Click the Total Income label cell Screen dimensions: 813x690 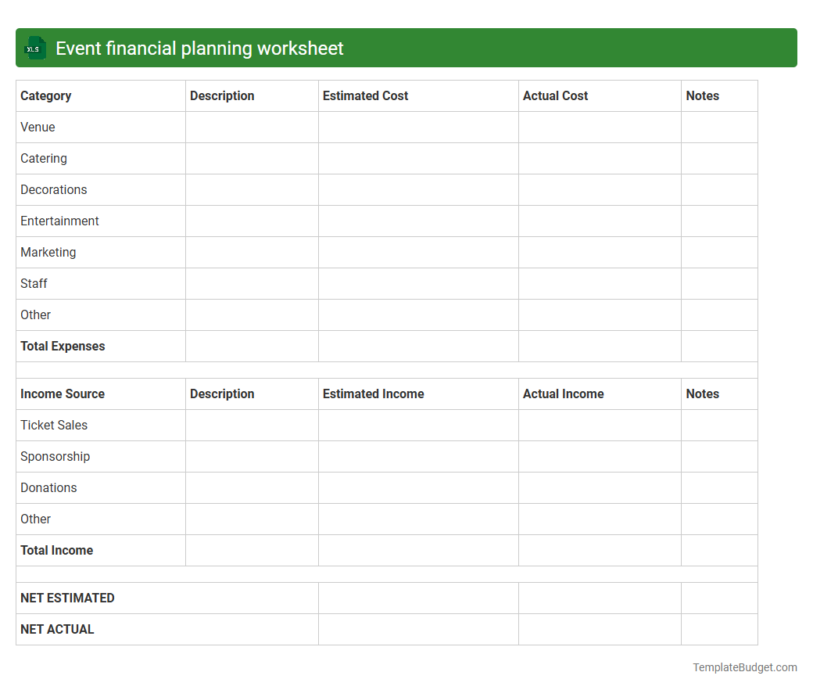56,550
